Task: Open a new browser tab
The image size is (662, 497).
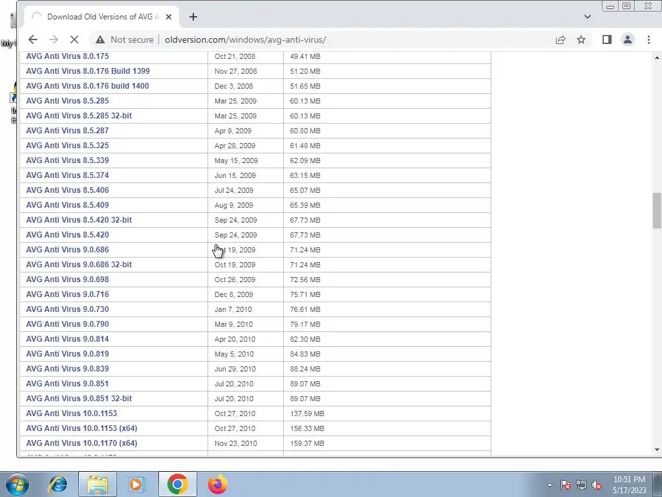Action: [x=193, y=17]
